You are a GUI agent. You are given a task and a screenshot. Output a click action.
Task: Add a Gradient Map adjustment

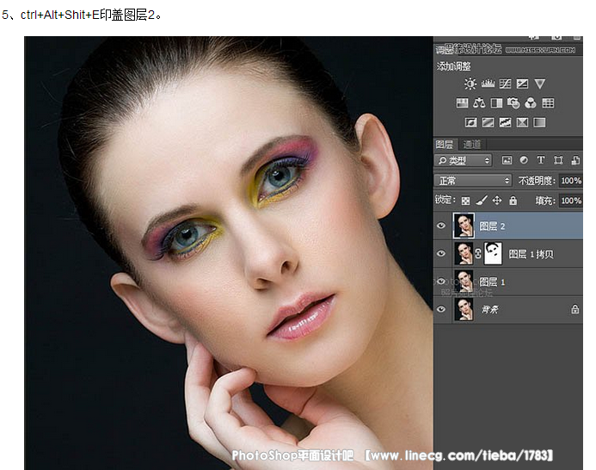pos(539,122)
